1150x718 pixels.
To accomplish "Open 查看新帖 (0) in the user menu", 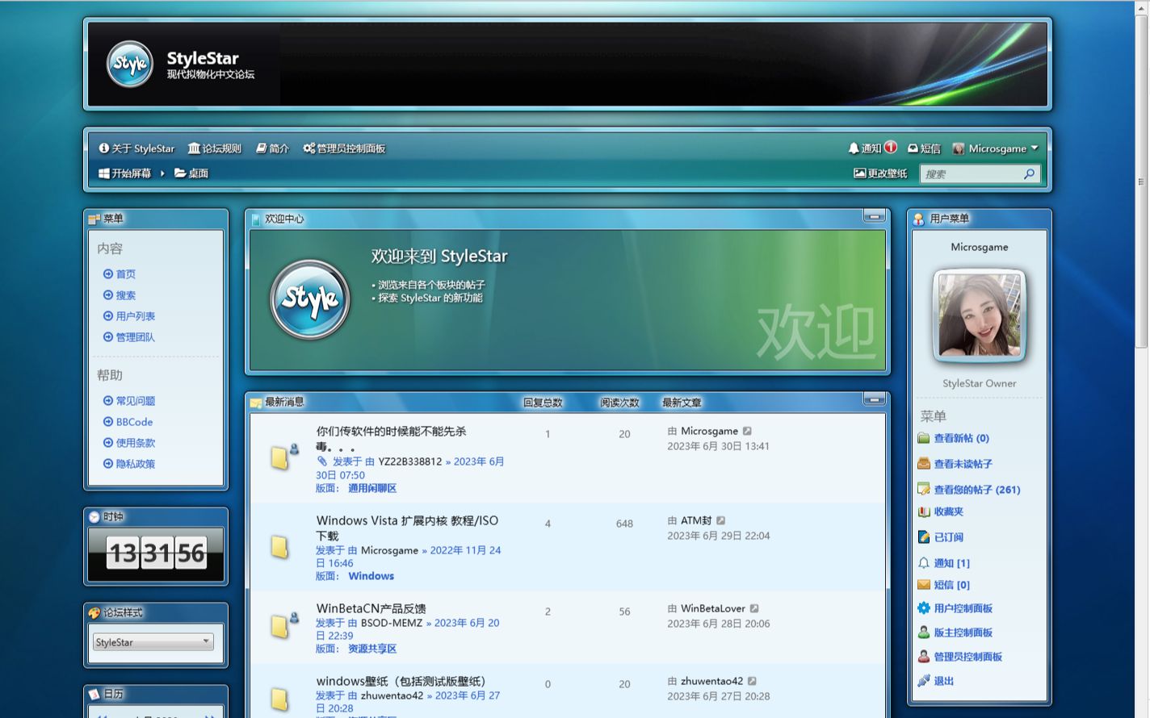I will point(961,438).
